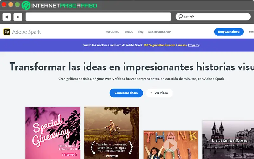Click into the Search input field
The width and height of the screenshot is (254, 159).
pyautogui.click(x=213, y=17)
